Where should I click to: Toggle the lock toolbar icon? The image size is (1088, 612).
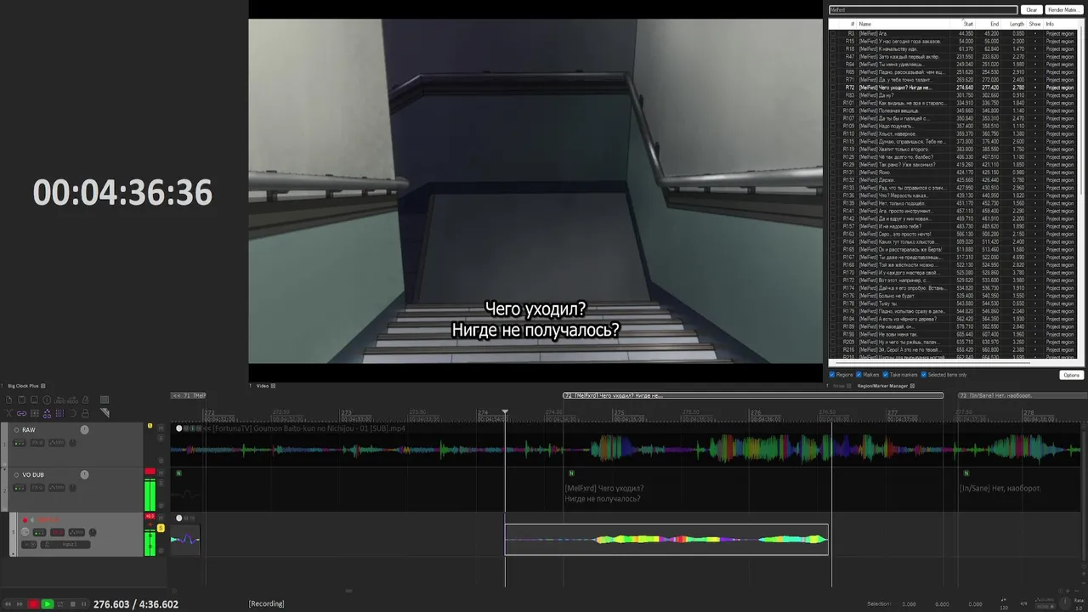(85, 413)
